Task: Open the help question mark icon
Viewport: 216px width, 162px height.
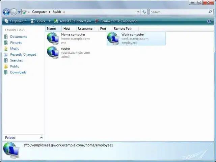Action: [209, 21]
